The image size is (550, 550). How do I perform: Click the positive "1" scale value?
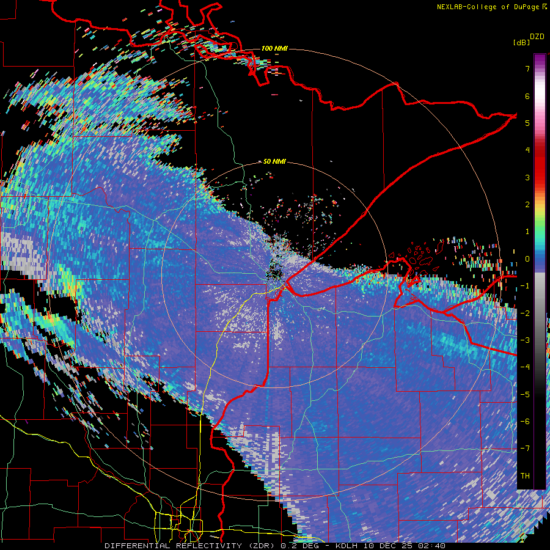click(x=527, y=232)
